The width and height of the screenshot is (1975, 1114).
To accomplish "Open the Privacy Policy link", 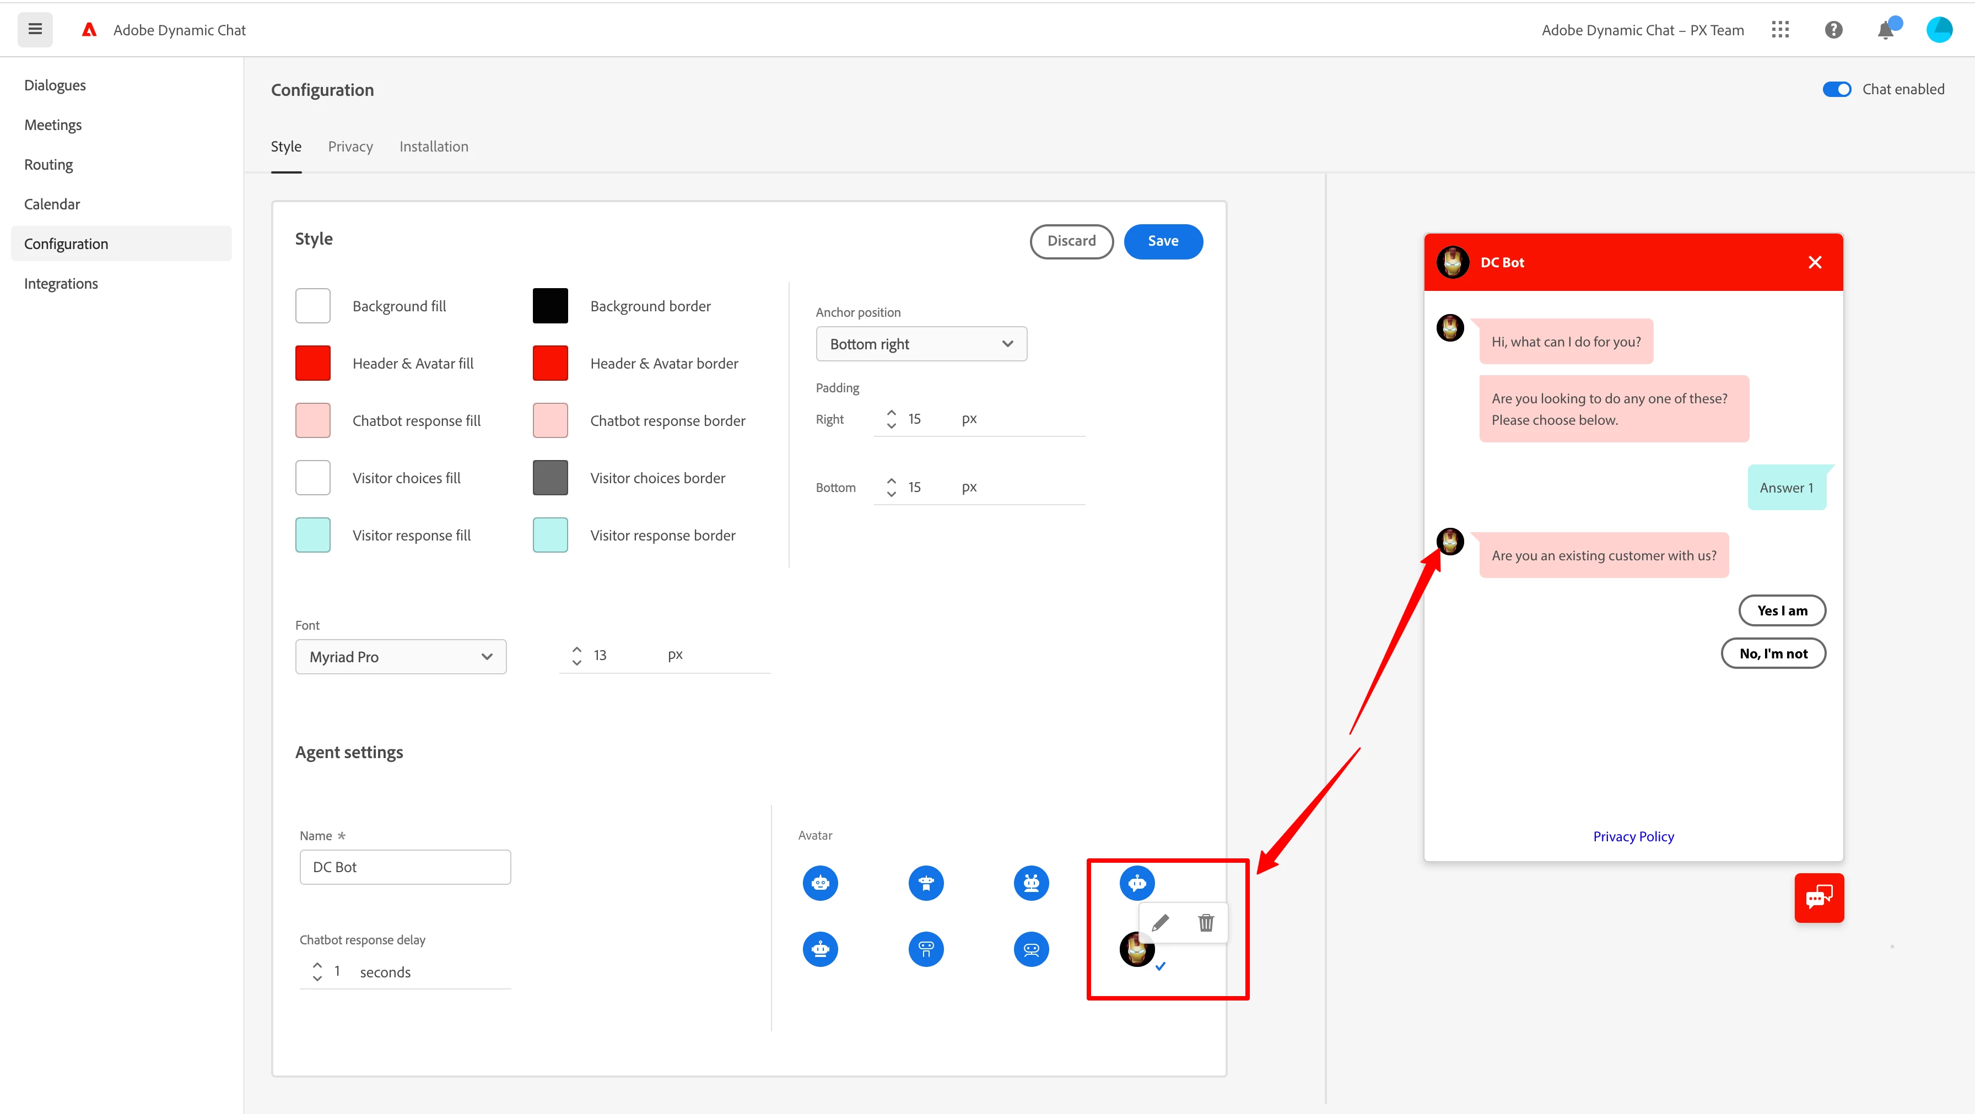I will [x=1633, y=836].
